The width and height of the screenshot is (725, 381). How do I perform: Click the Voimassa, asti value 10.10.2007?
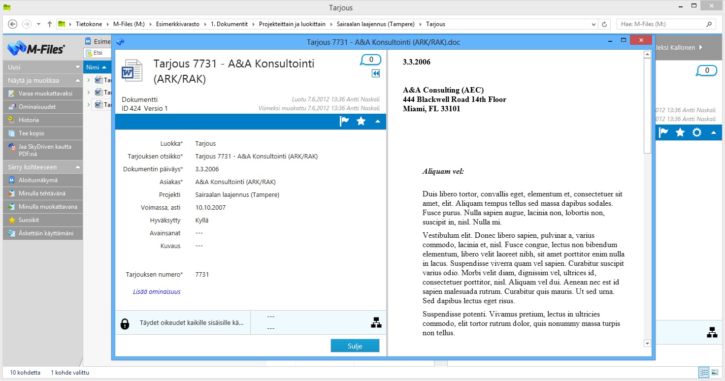pos(210,208)
